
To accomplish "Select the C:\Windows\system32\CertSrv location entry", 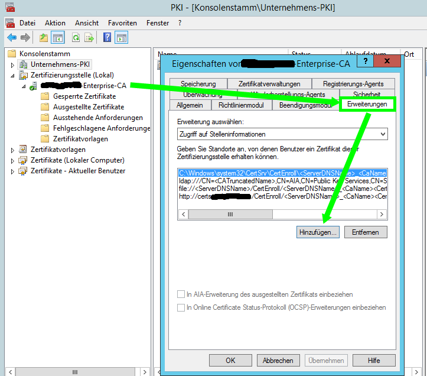I will tap(283, 173).
